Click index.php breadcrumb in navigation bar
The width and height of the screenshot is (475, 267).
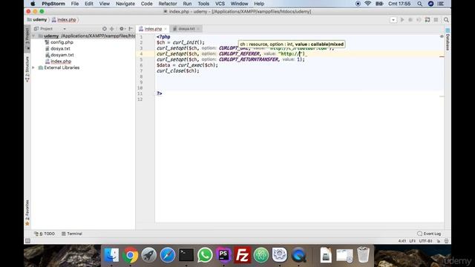click(x=64, y=20)
